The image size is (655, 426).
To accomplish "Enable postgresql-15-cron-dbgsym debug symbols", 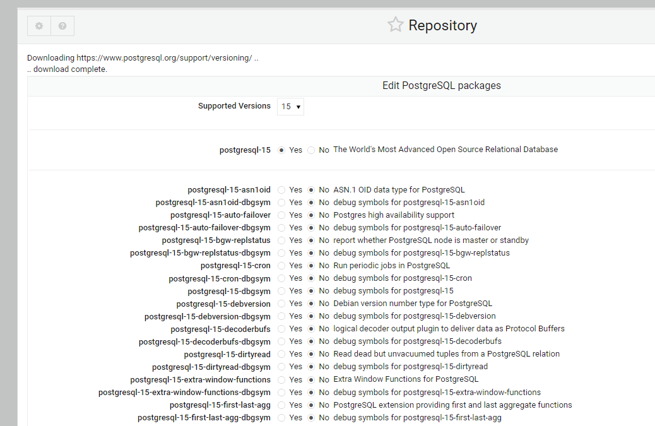I will 280,278.
